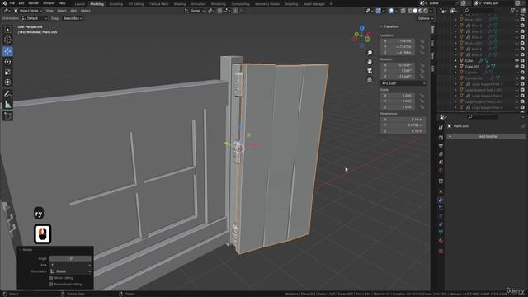Hide Cube.001 object with eye icon
528x297 pixels.
click(517, 67)
